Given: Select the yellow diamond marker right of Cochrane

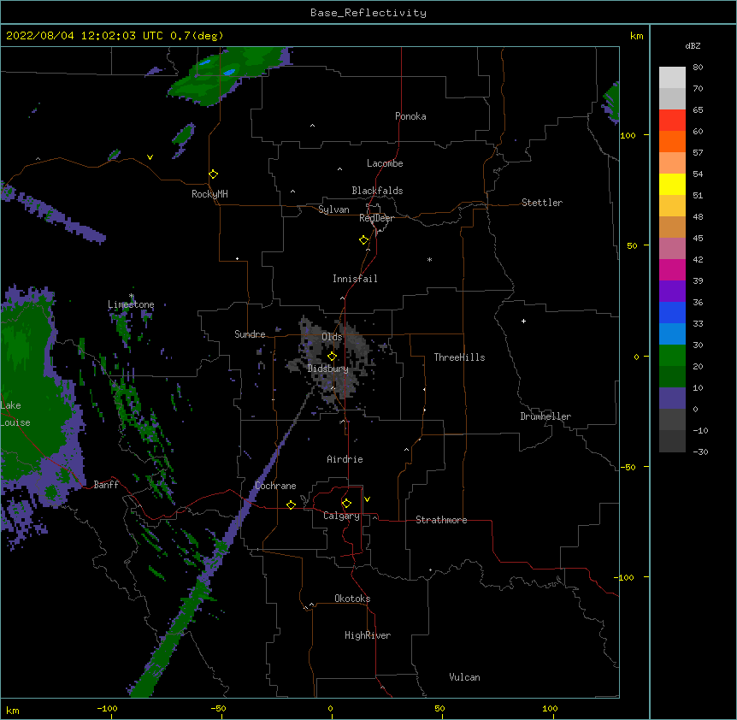Looking at the screenshot, I should click(x=291, y=505).
